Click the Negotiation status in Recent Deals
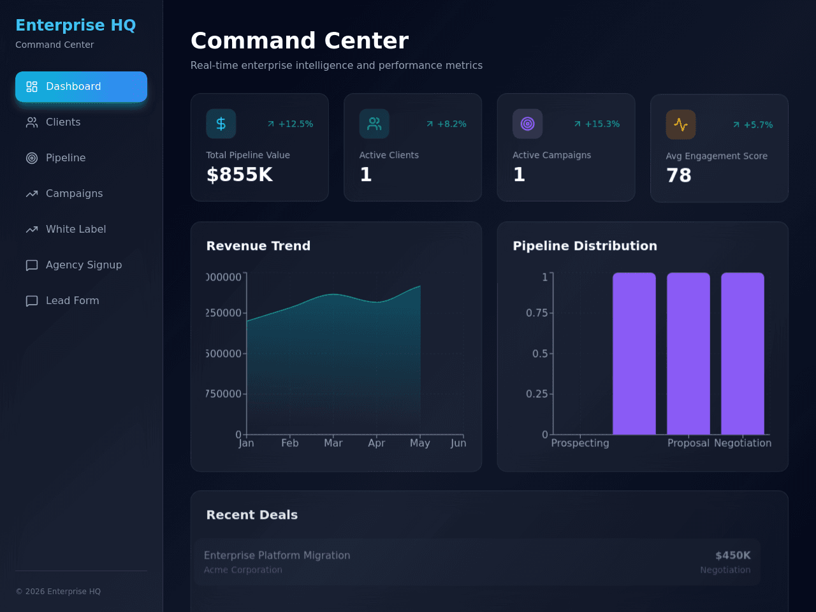The width and height of the screenshot is (816, 612). coord(725,570)
